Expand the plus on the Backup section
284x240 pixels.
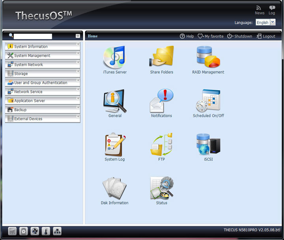click(x=78, y=107)
